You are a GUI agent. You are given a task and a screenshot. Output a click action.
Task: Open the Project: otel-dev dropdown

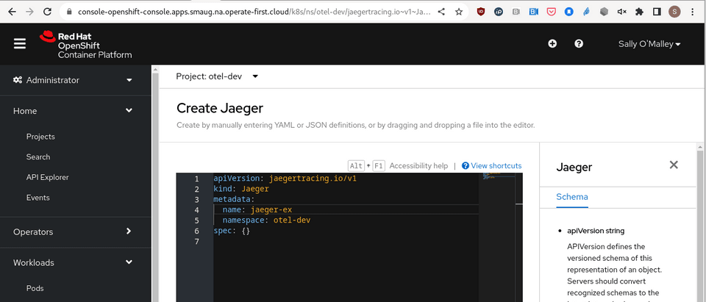coord(217,76)
